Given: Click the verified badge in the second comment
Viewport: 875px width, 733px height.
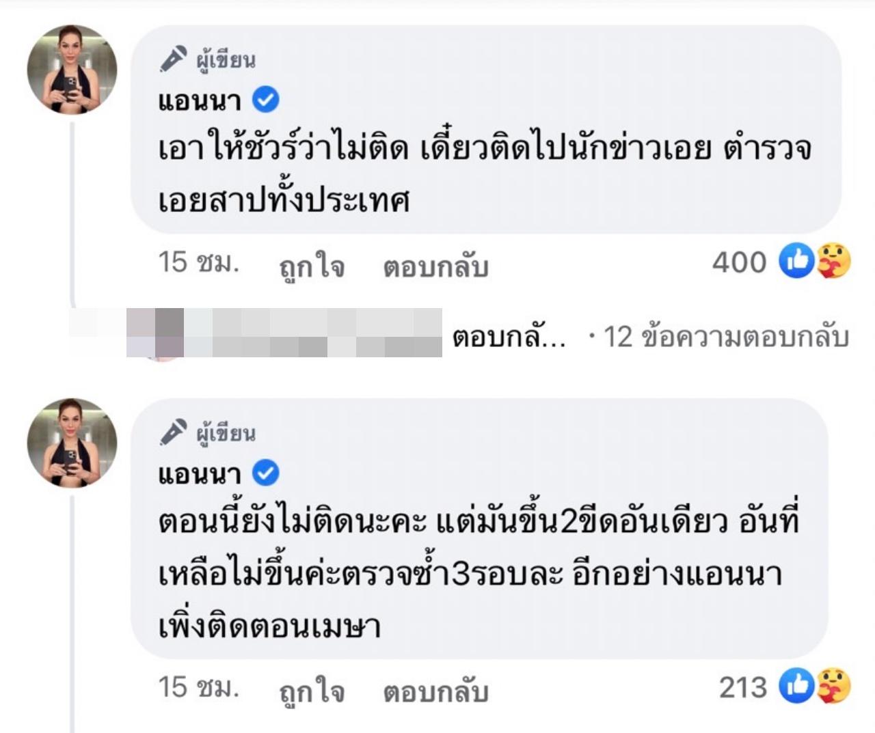Looking at the screenshot, I should coord(265,473).
